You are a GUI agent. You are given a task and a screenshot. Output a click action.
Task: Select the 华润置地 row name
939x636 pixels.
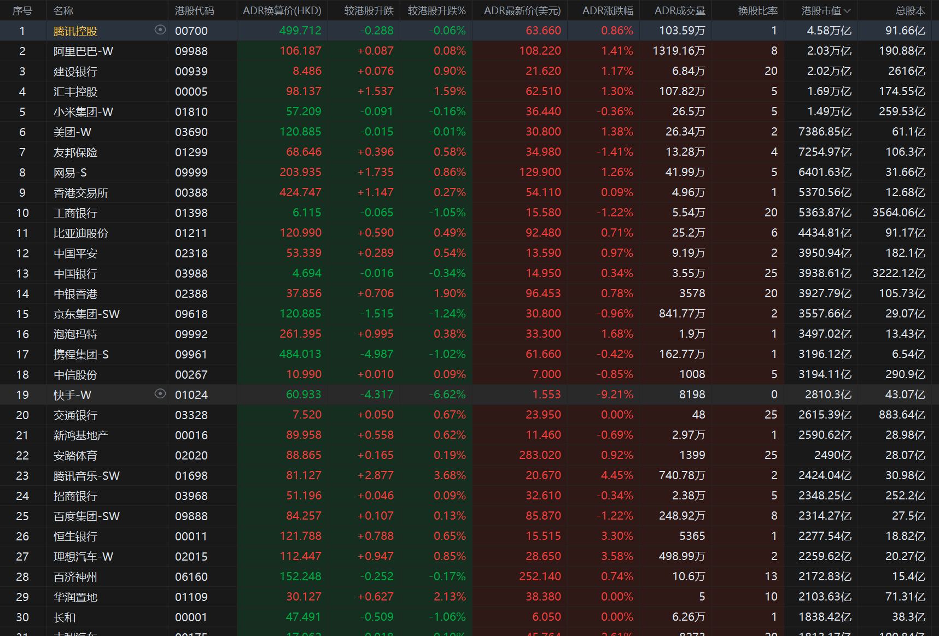pos(75,597)
